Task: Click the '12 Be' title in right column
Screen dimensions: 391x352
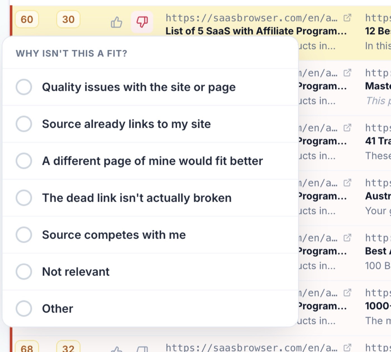Action: coord(378,31)
